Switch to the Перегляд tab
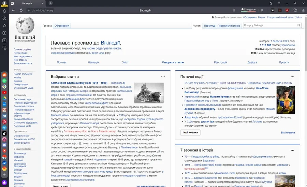Screen dimensions: 307x187 coord(209,26)
